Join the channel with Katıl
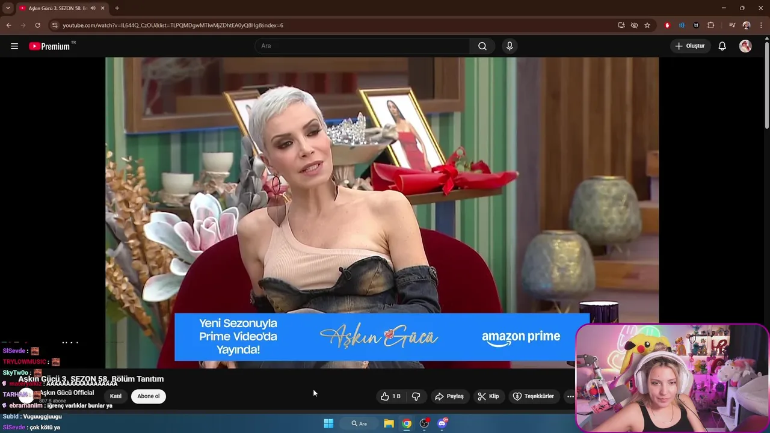770x433 pixels. click(x=115, y=396)
